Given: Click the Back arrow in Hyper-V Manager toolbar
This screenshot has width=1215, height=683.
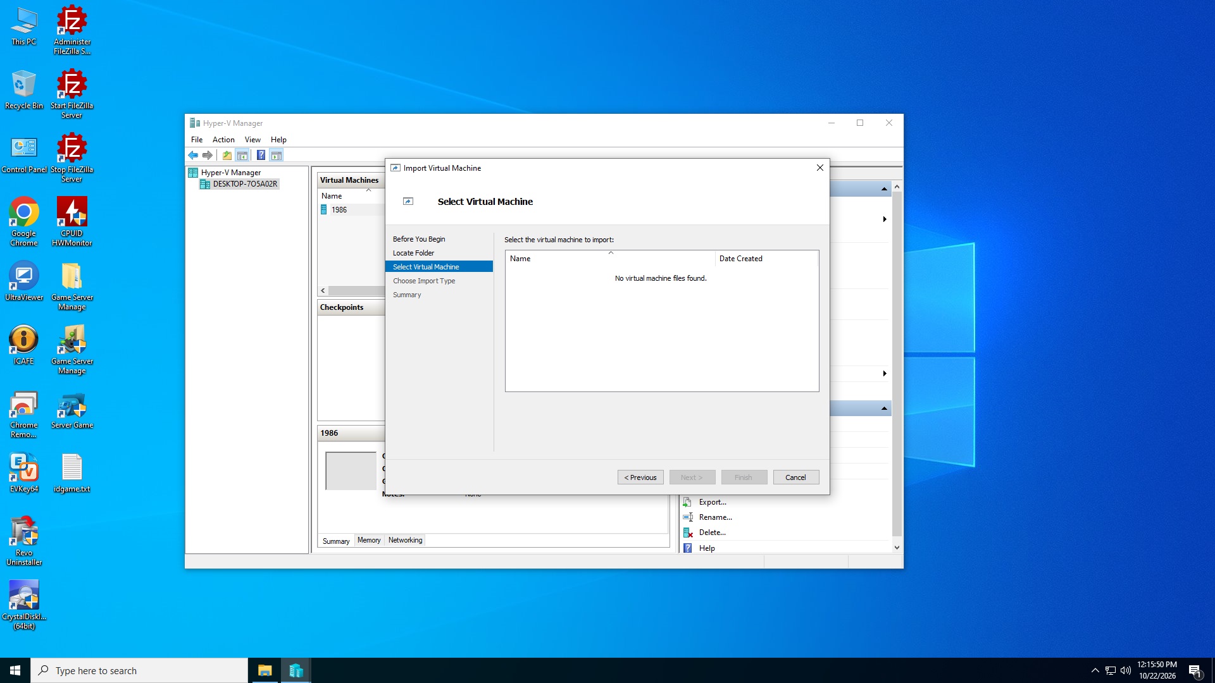Looking at the screenshot, I should [x=193, y=156].
